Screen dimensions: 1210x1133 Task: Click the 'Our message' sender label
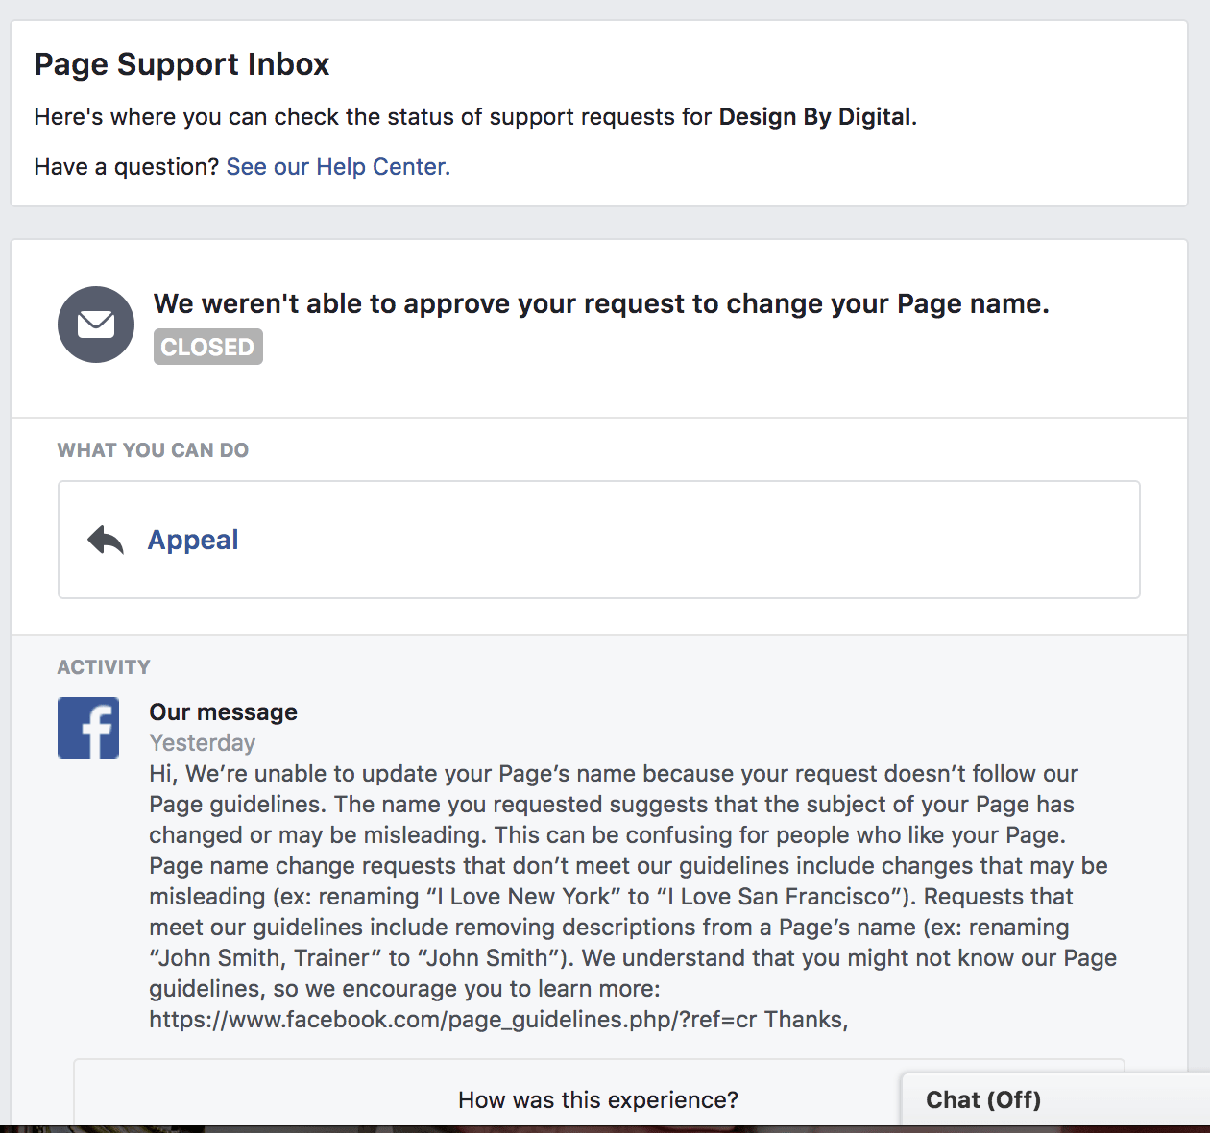(x=223, y=712)
